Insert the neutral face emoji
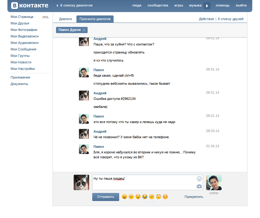Image resolution: width=260 pixels, height=218 pixels. tap(131, 197)
